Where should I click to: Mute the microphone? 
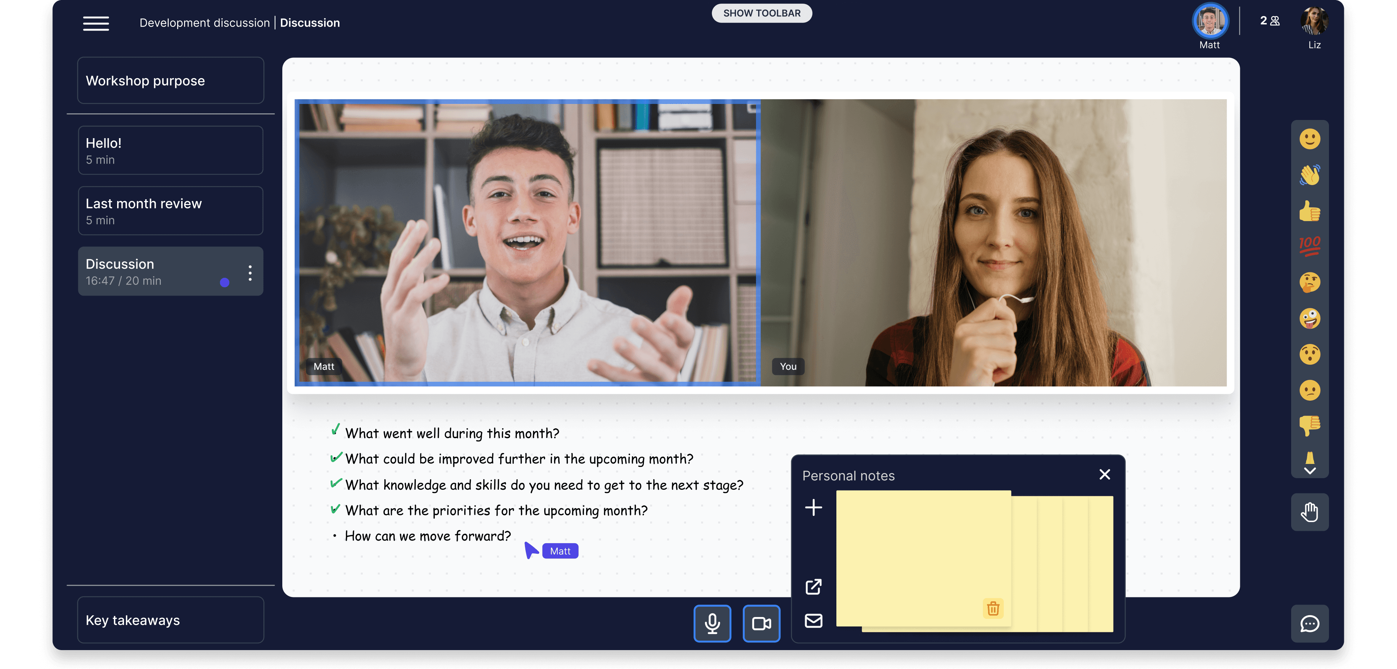(712, 624)
